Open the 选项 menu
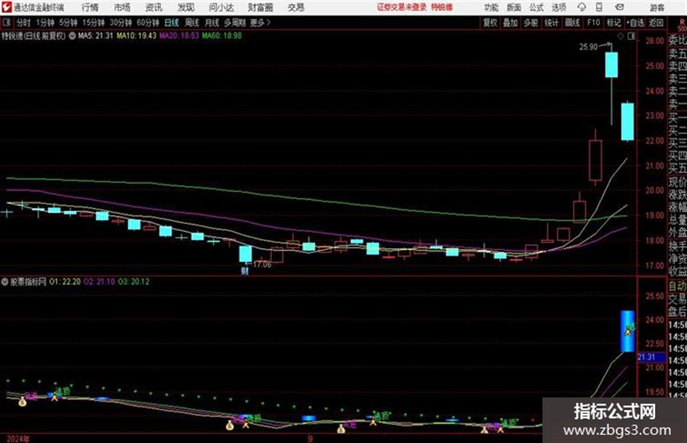Viewport: 687px width, 443px height. tap(558, 7)
